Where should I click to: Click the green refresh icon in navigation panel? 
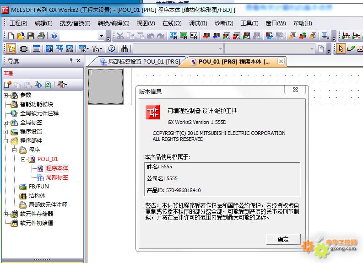[48, 85]
